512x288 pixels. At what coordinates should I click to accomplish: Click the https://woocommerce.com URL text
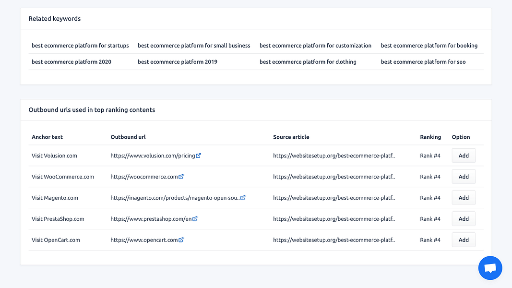[144, 177]
